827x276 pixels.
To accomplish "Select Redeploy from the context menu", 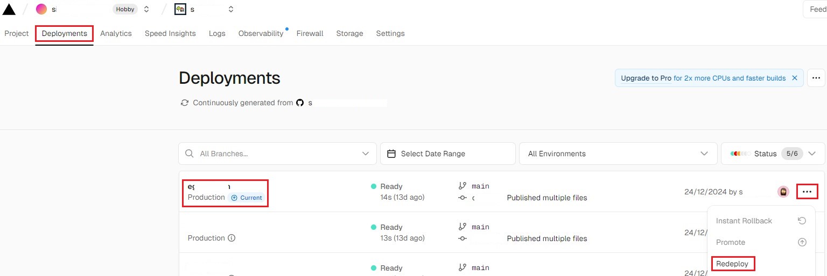I will coord(732,264).
